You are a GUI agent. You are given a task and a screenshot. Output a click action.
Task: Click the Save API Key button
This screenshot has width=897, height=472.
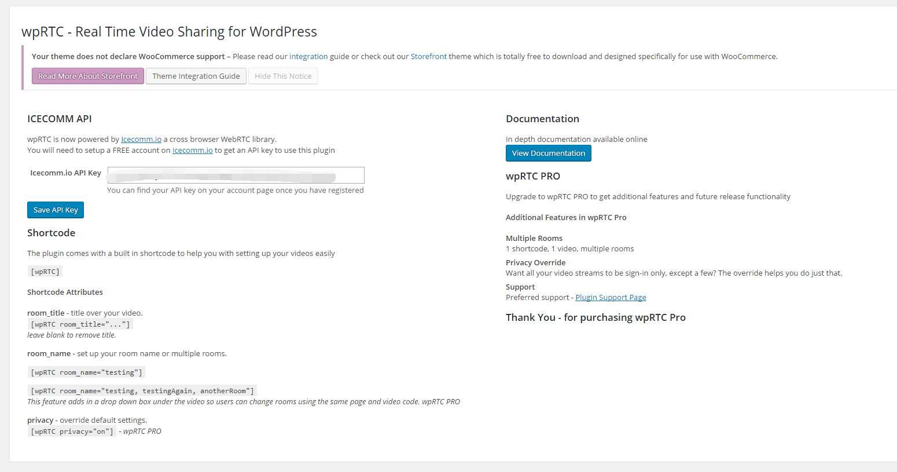point(56,210)
